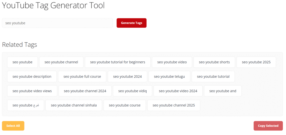Click the Select All button
This screenshot has height=135, width=286.
pos(13,126)
